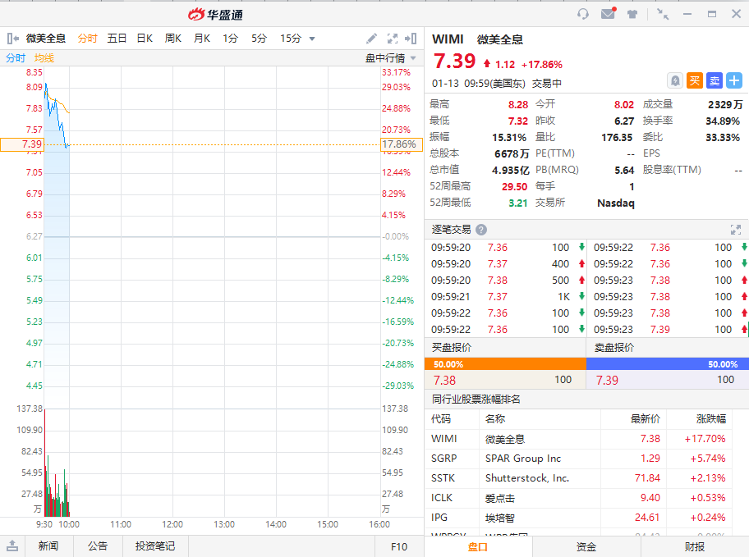Click the 17.86% change axis marker
The height and width of the screenshot is (557, 749).
tap(402, 144)
